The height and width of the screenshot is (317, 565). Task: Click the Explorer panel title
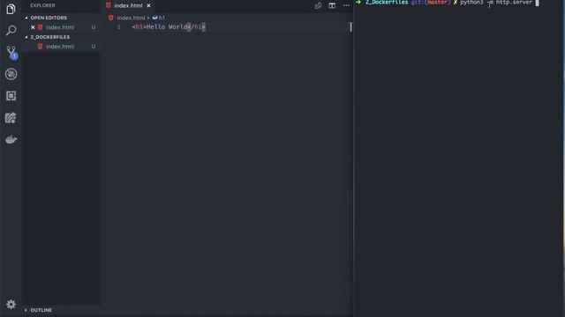[42, 6]
